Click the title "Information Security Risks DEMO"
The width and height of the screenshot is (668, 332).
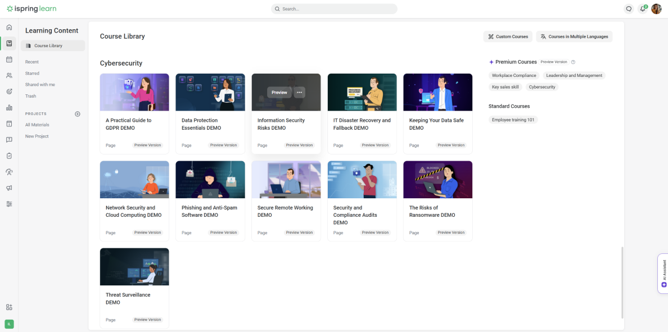click(x=281, y=124)
